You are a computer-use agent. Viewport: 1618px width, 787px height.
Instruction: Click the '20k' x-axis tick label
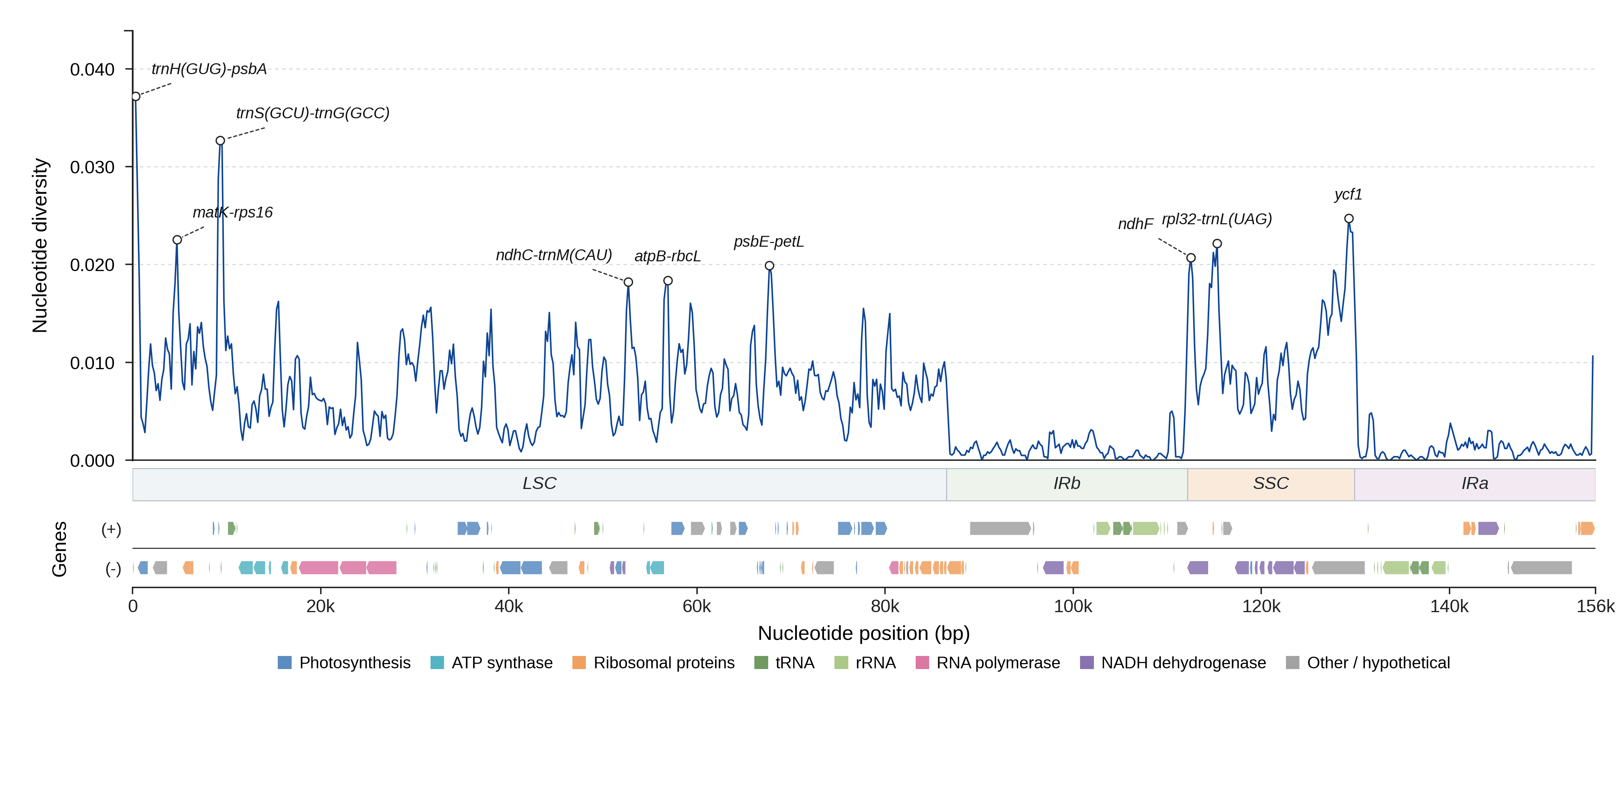321,607
